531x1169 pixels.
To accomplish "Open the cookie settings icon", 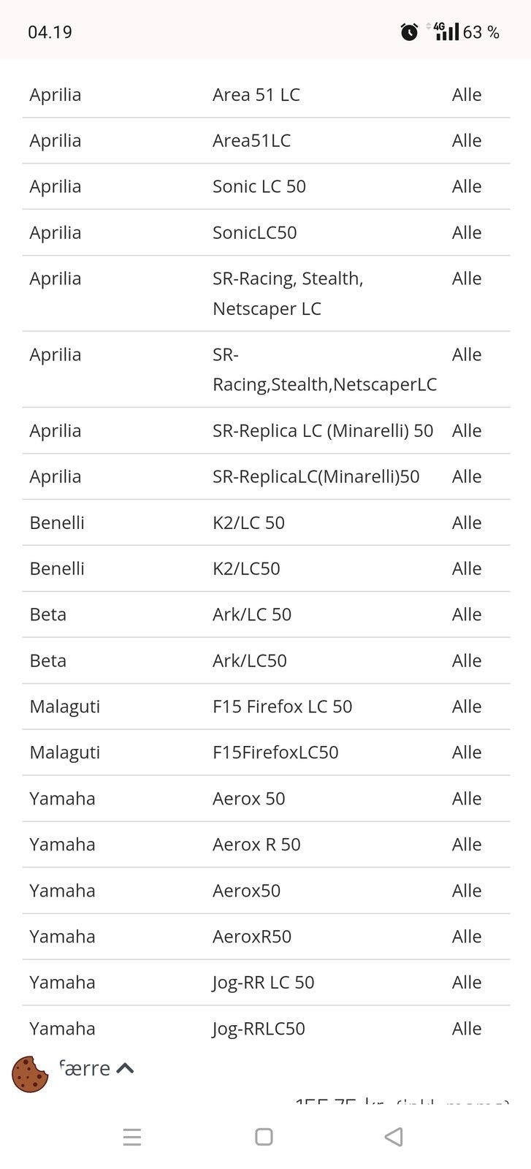I will [30, 1074].
